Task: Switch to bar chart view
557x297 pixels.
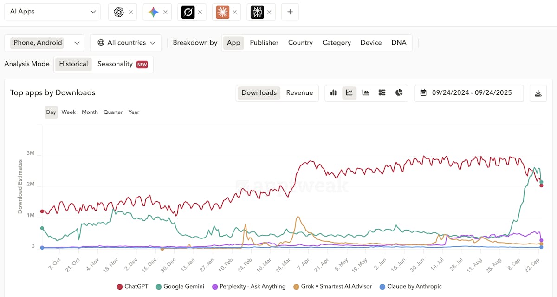Action: [333, 93]
